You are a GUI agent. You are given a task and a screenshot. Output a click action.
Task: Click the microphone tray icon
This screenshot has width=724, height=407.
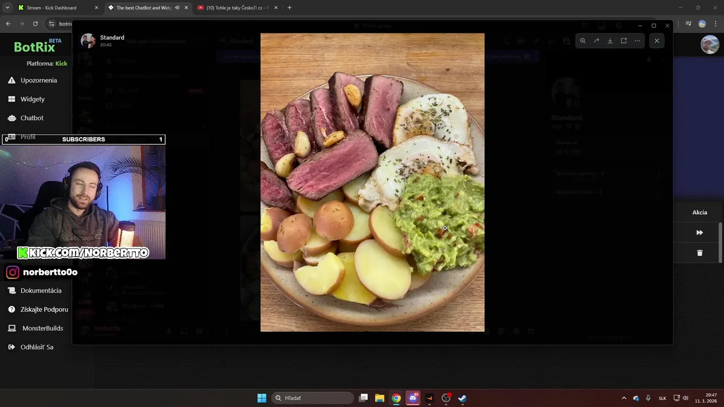click(x=648, y=398)
